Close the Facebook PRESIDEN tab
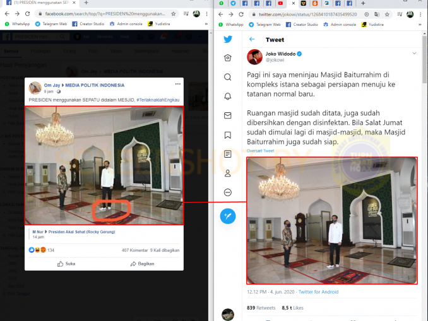428x321 pixels. pos(74,3)
